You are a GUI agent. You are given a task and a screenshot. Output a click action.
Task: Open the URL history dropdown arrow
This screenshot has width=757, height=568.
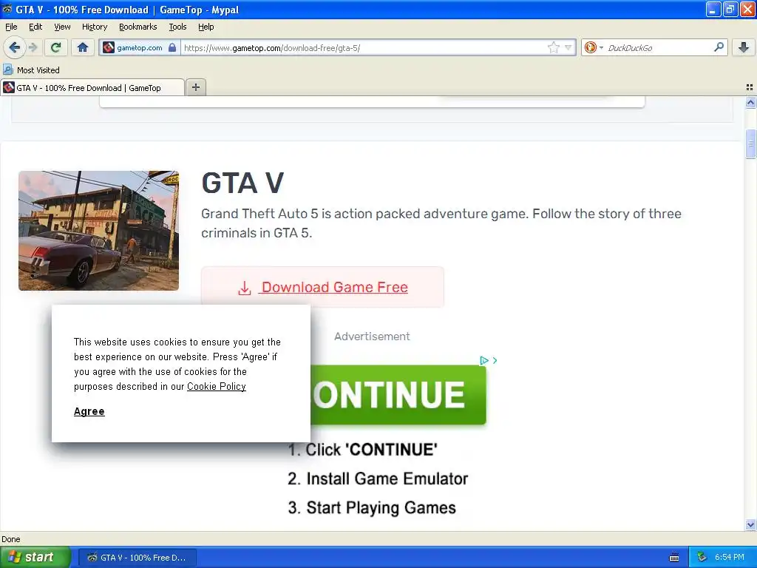[568, 47]
